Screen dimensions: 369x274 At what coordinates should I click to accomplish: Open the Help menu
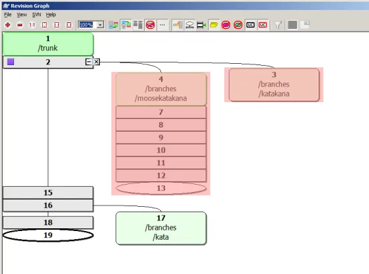tap(51, 15)
